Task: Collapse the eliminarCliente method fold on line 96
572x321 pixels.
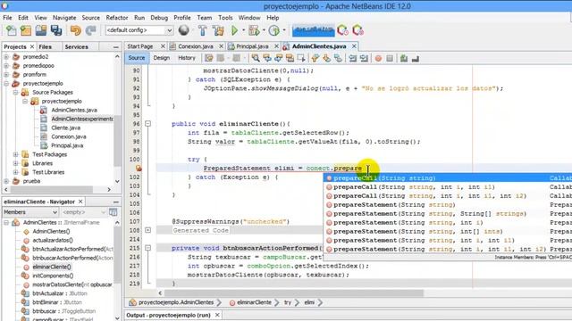Action: (x=147, y=124)
